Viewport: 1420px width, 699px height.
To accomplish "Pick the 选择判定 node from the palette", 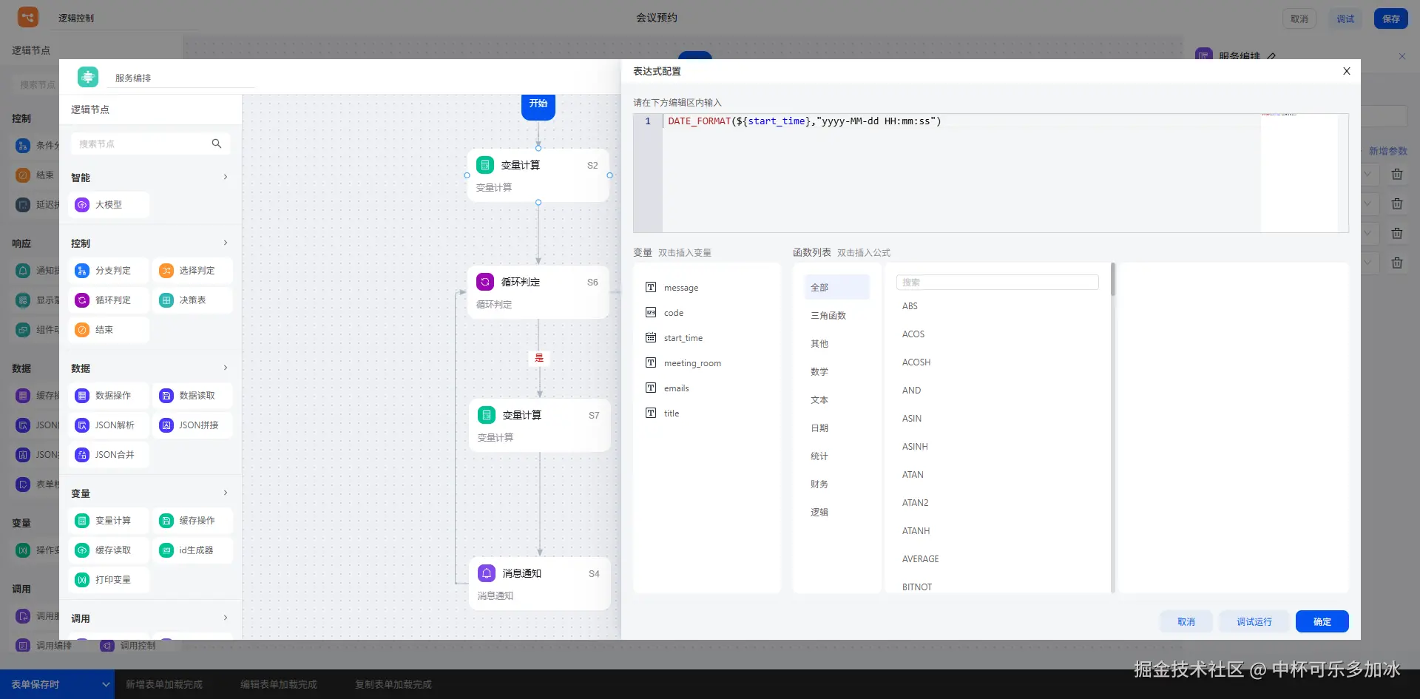I will click(x=193, y=271).
